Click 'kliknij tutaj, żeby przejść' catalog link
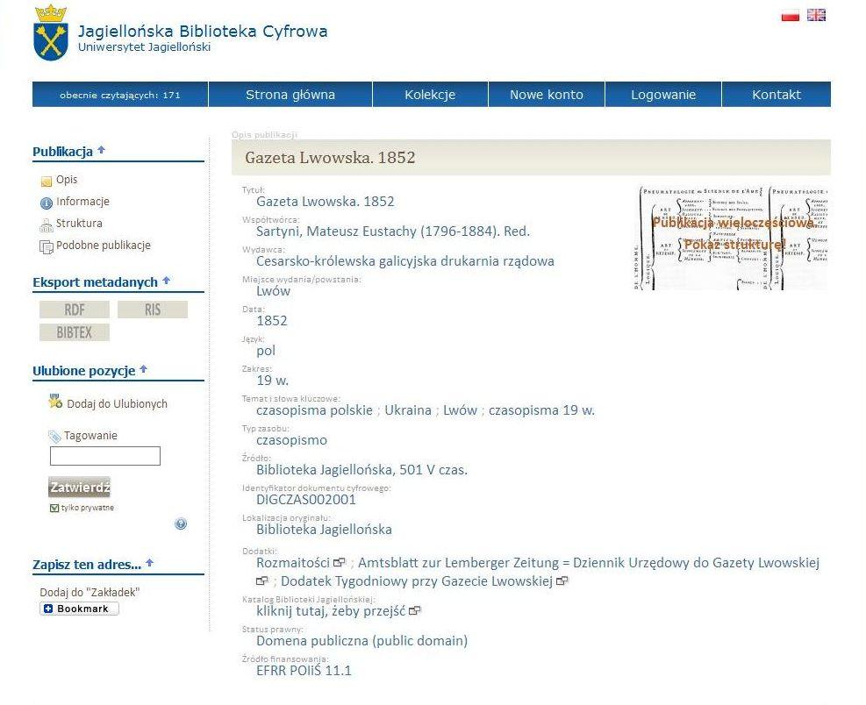Image resolution: width=866 pixels, height=705 pixels. (331, 610)
